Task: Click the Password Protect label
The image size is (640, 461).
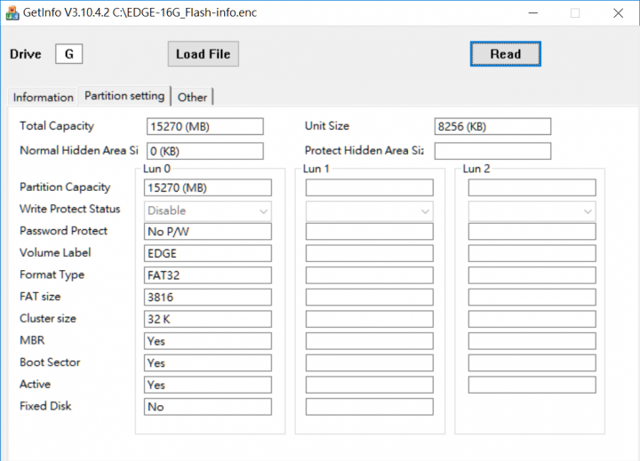Action: tap(63, 231)
